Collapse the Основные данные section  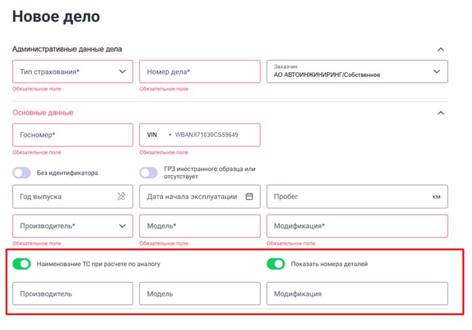[441, 113]
